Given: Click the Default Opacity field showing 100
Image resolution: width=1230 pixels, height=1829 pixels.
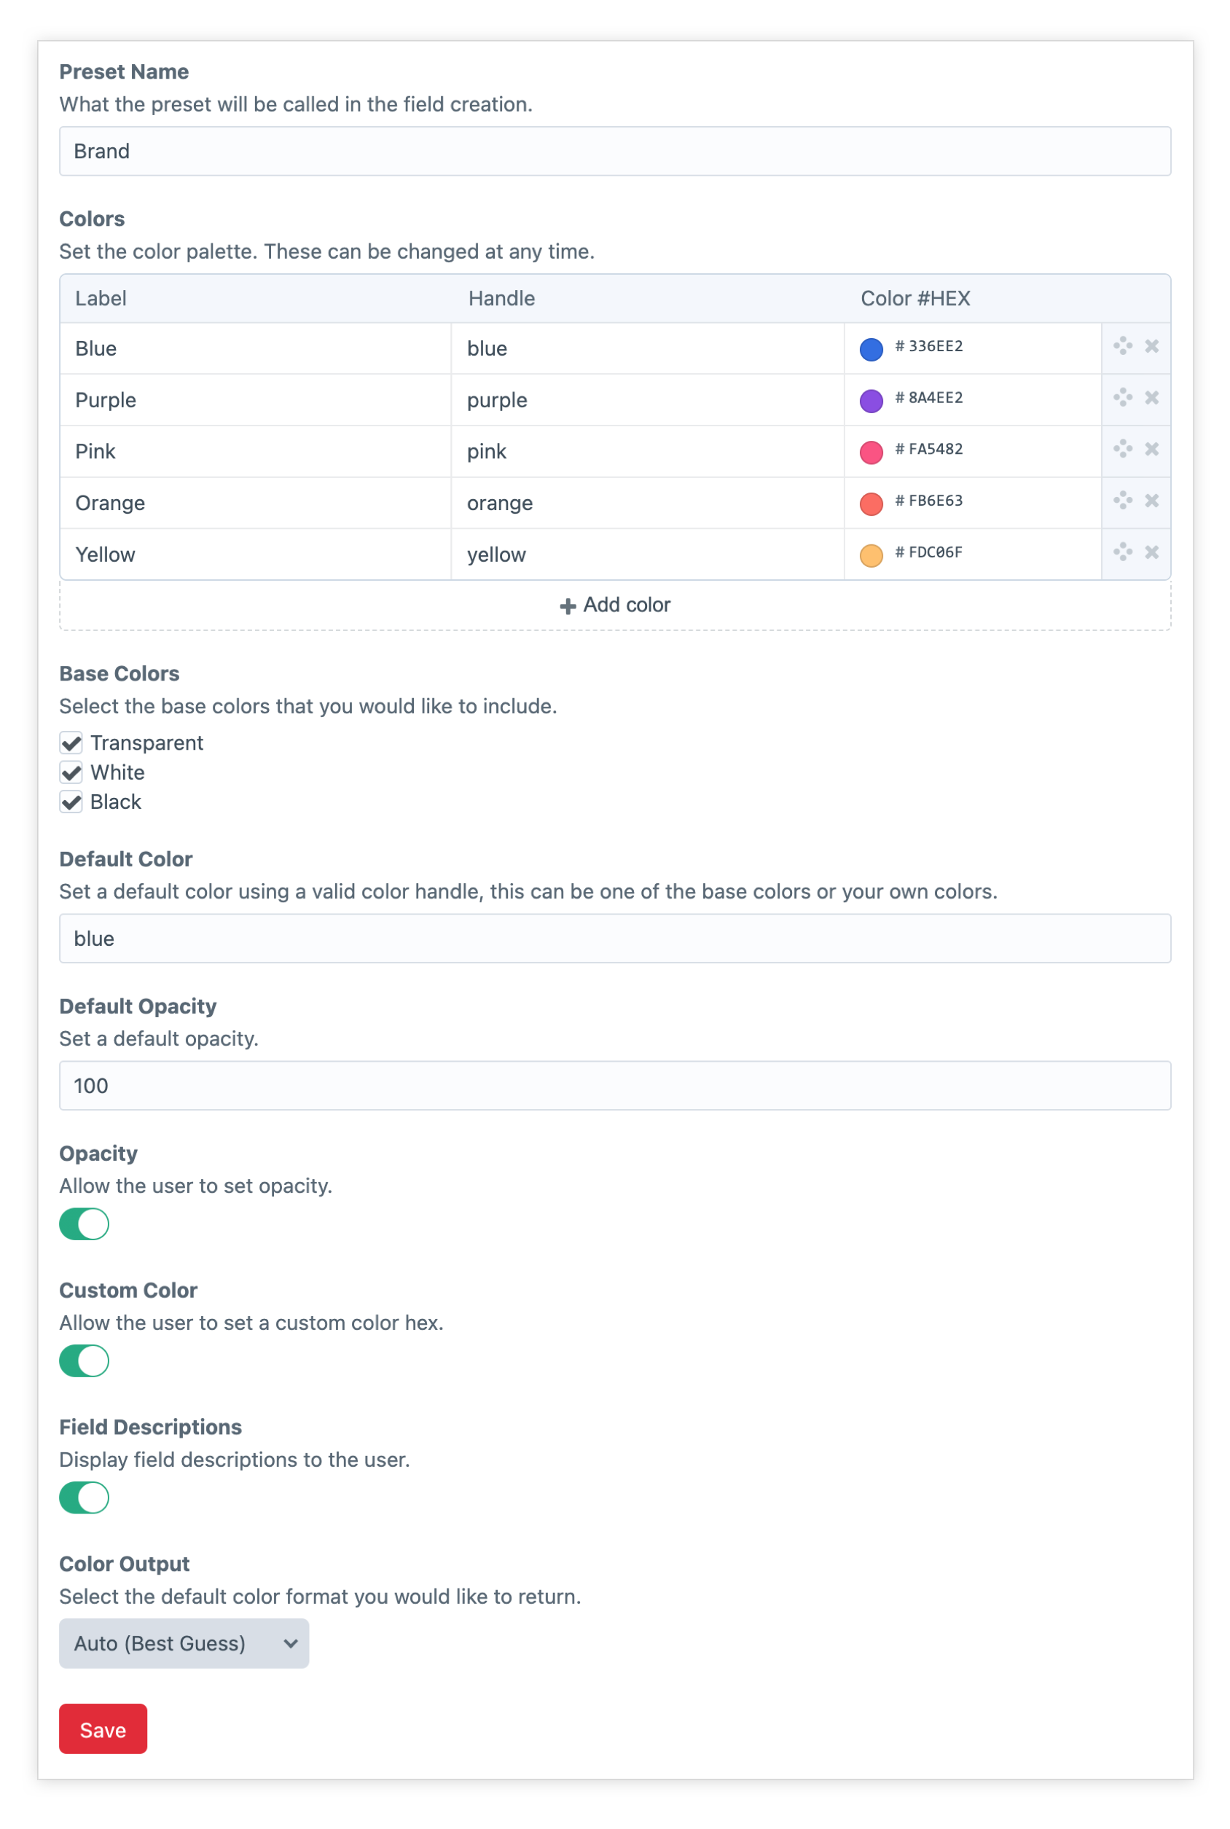Looking at the screenshot, I should click(615, 1086).
